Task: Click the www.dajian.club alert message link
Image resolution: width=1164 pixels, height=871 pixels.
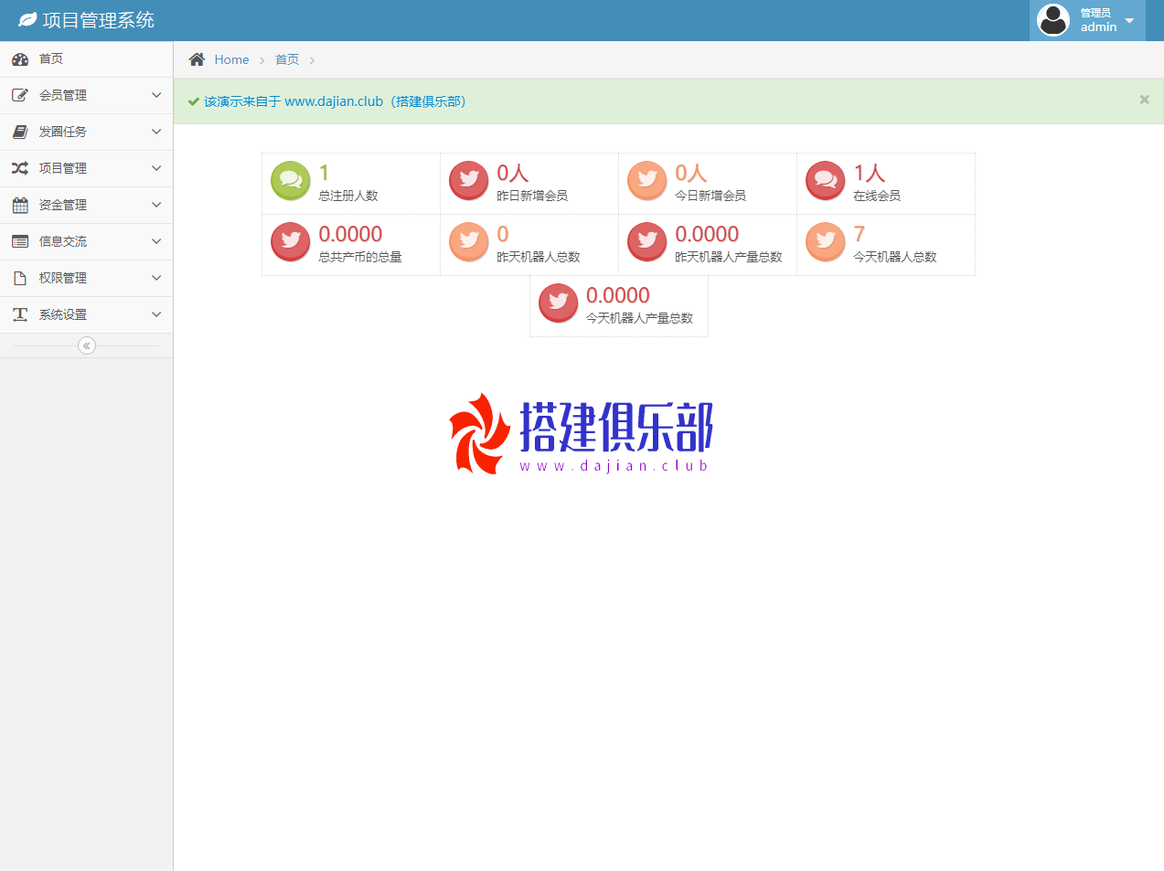Action: [x=335, y=101]
